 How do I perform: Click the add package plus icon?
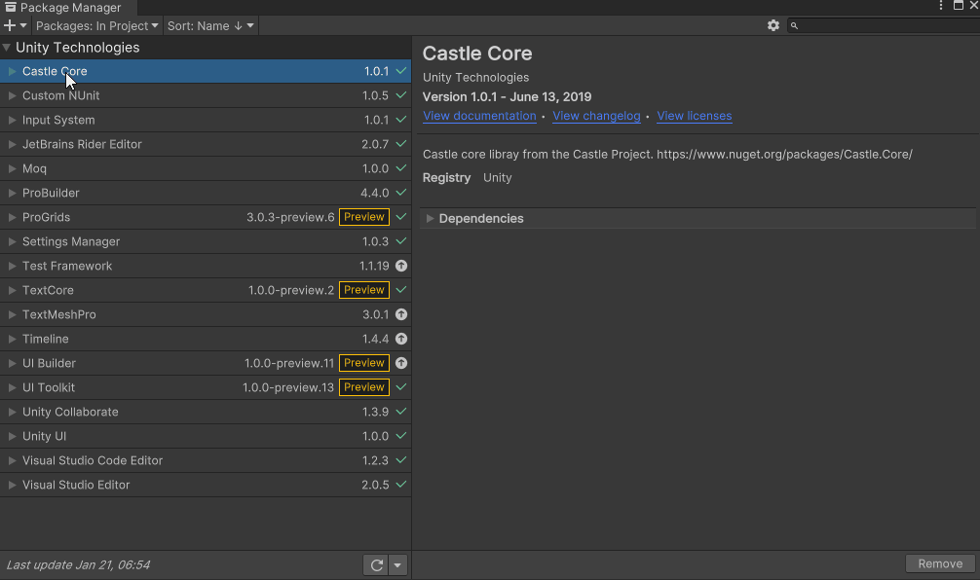coord(11,25)
